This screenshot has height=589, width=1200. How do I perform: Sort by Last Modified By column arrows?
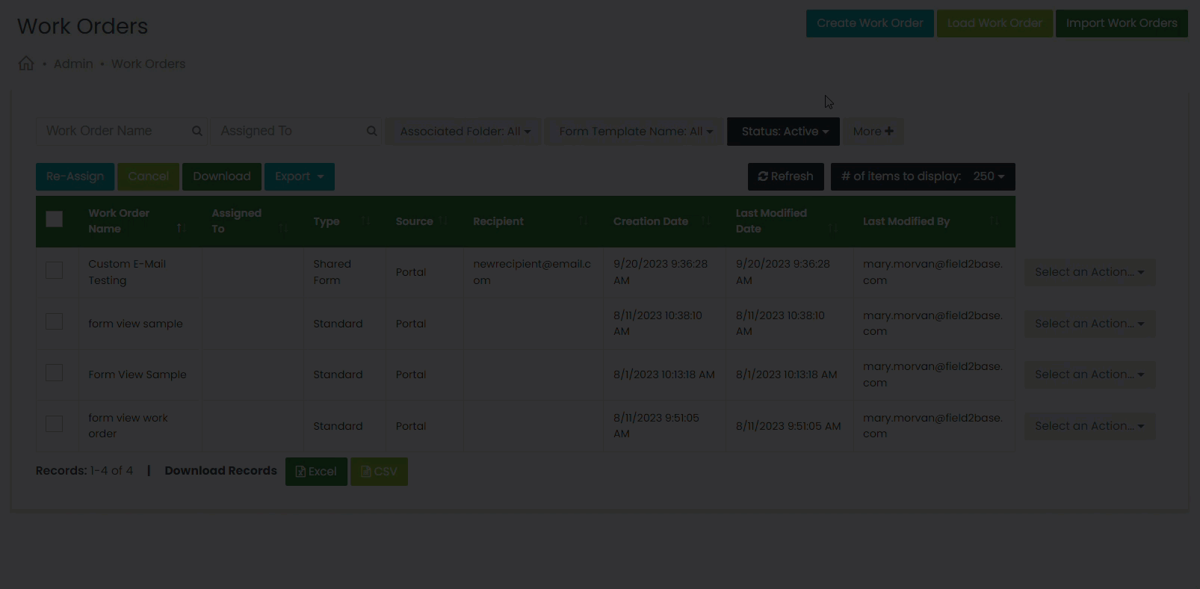pos(994,221)
